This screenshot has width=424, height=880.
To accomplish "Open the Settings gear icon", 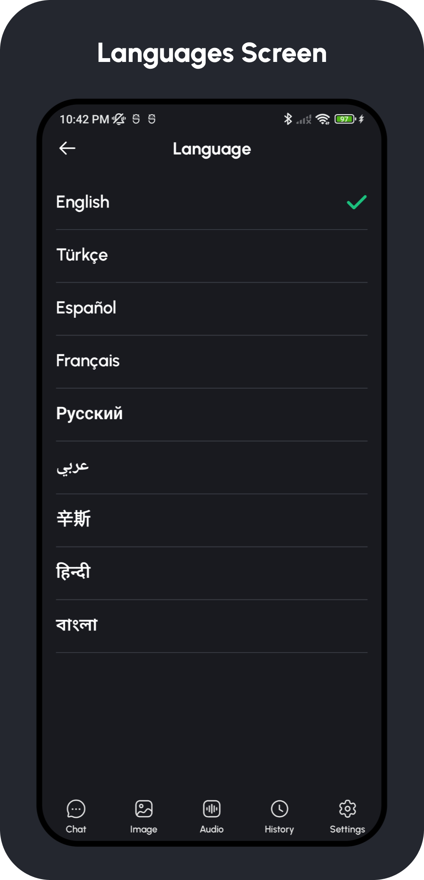I will pos(347,809).
